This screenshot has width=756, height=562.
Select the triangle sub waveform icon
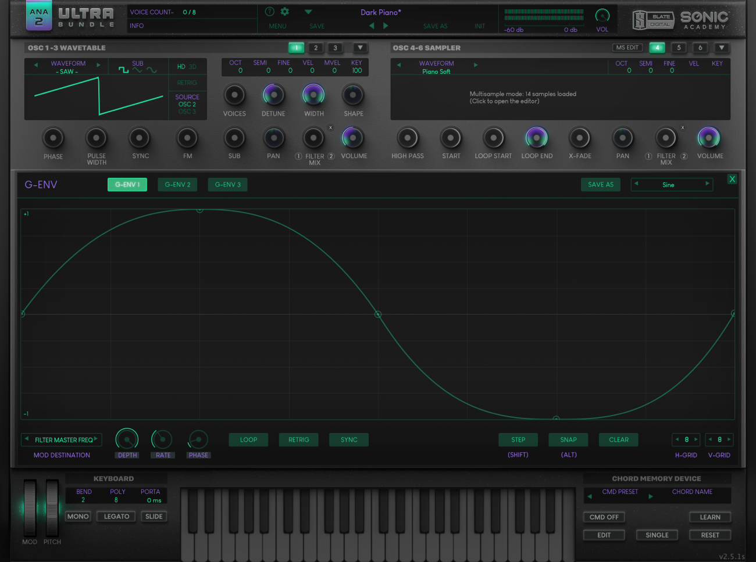coord(137,70)
